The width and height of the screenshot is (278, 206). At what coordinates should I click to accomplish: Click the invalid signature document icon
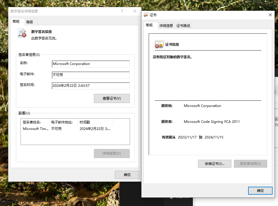click(22, 33)
